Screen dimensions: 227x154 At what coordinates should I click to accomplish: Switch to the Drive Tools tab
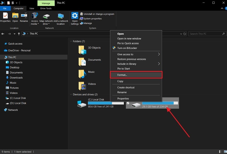click(46, 8)
